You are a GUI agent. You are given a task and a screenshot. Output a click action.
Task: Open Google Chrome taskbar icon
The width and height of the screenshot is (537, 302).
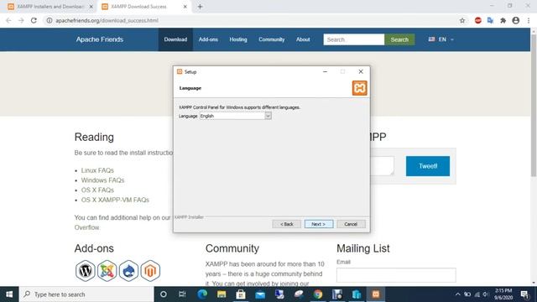(318, 294)
